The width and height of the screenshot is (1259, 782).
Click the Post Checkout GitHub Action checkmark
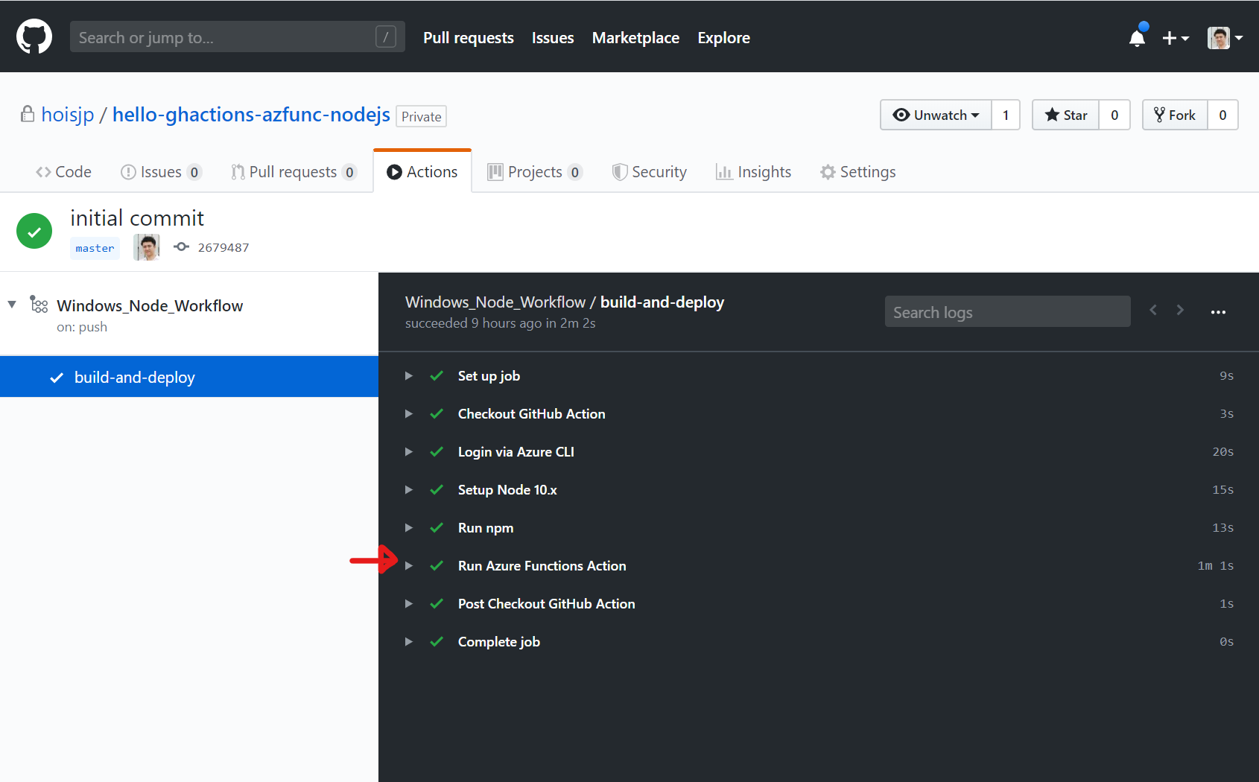(x=437, y=604)
